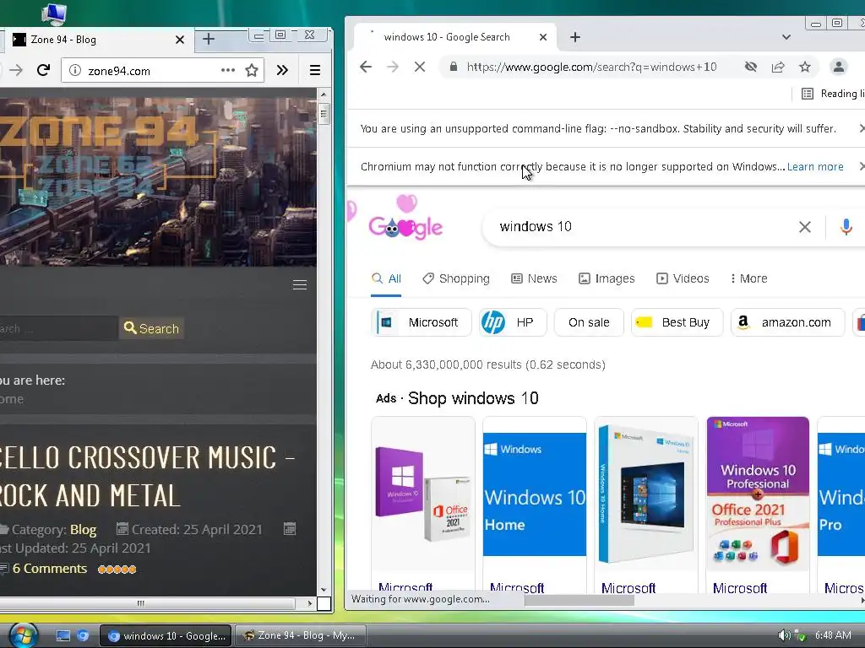Expand the Zone 94 site navigation menu

pos(300,284)
